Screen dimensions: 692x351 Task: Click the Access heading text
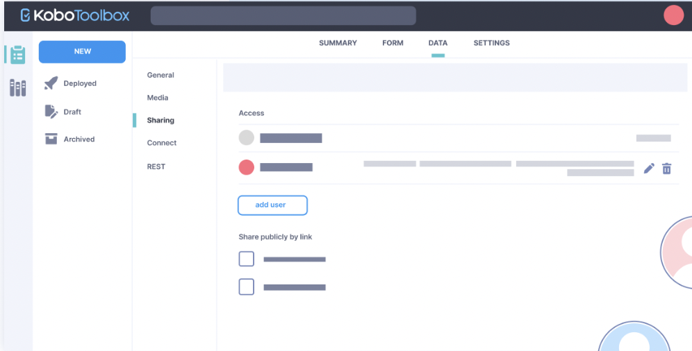(252, 113)
